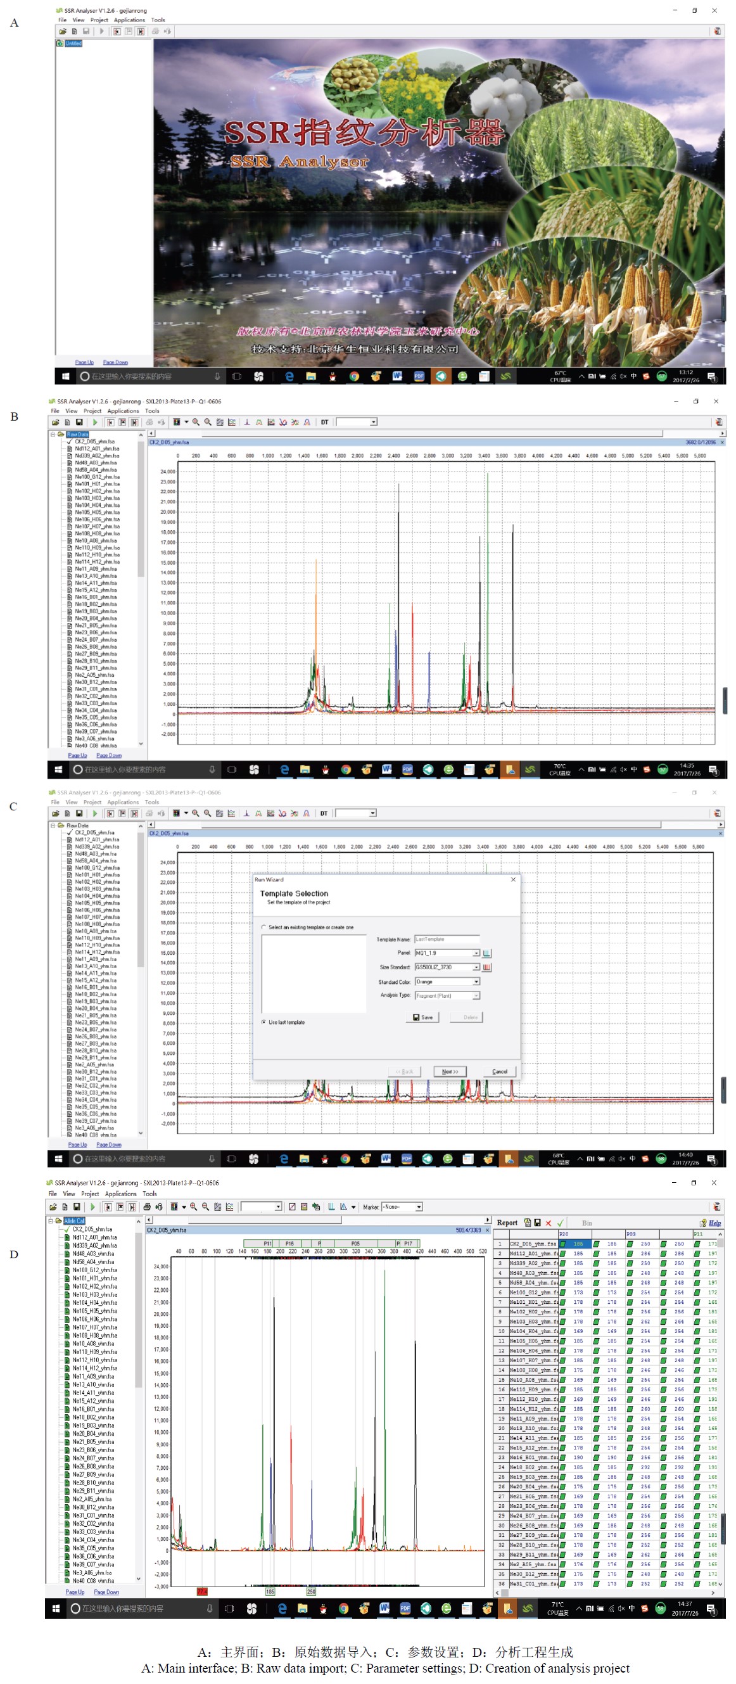This screenshot has height=1684, width=736.
Task: Click zoom-in magnifier in panel B toolbar
Action: (x=196, y=423)
